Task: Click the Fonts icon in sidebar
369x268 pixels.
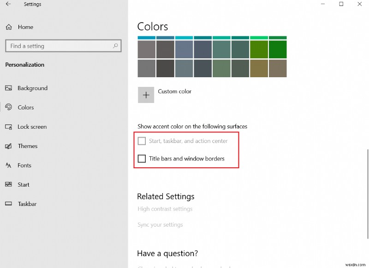Action: point(8,165)
